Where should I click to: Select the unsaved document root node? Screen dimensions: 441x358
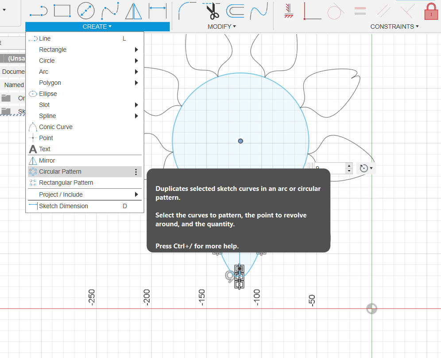tap(13, 58)
